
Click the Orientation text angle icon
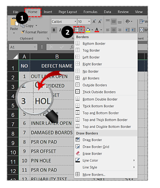point(128,21)
